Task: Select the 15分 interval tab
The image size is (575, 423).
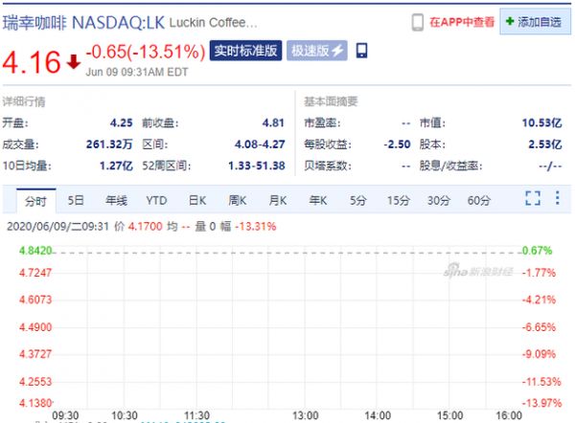Action: [398, 200]
